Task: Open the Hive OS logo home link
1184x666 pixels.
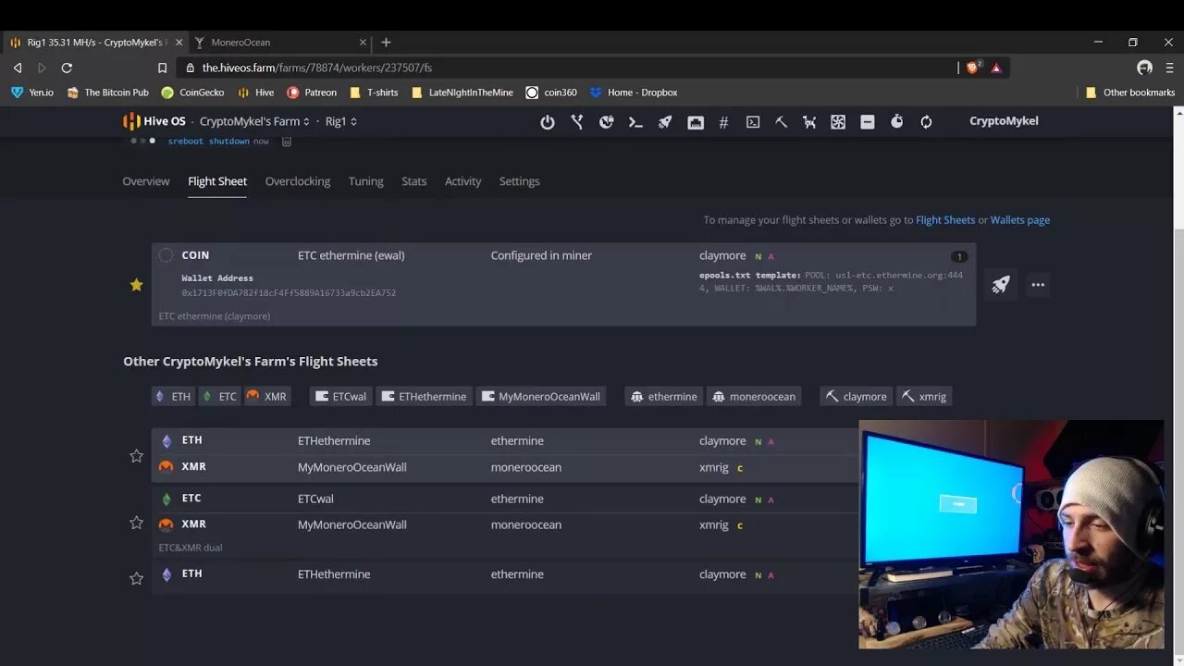Action: [154, 121]
